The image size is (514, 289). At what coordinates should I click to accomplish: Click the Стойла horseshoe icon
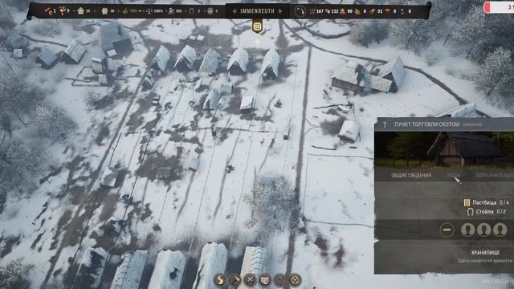pos(470,212)
